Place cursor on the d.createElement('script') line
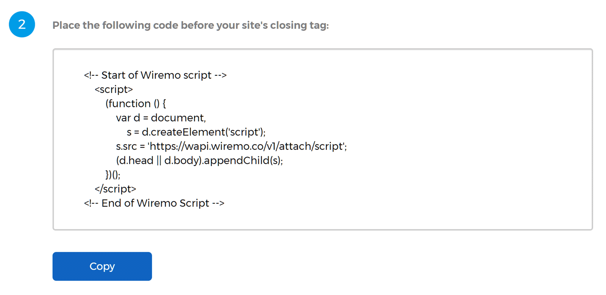The image size is (606, 295). pos(196,132)
